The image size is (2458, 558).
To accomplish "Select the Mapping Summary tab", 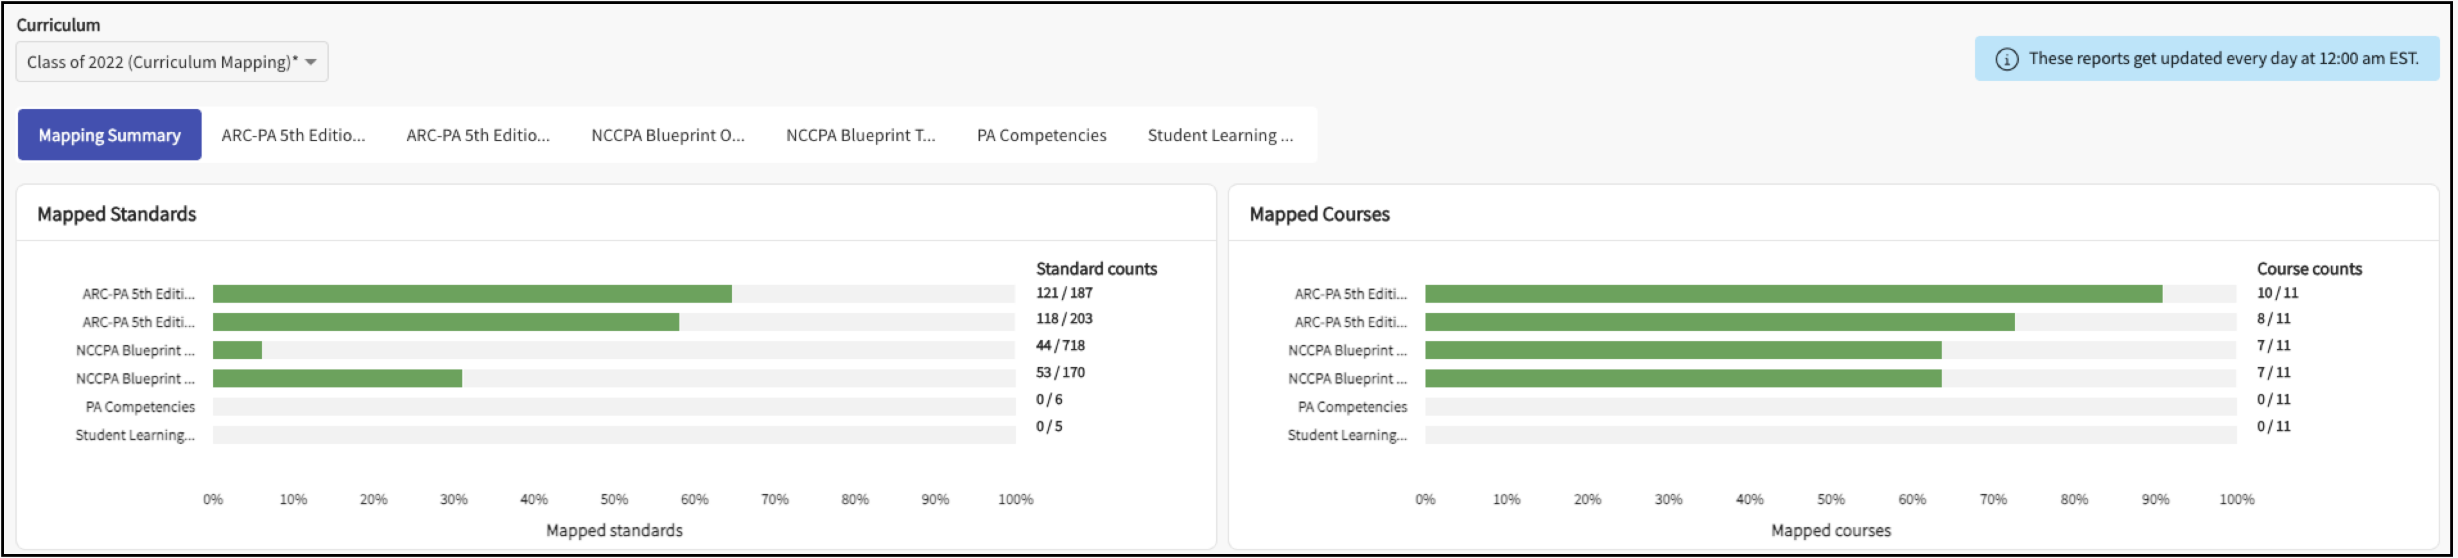I will point(110,135).
